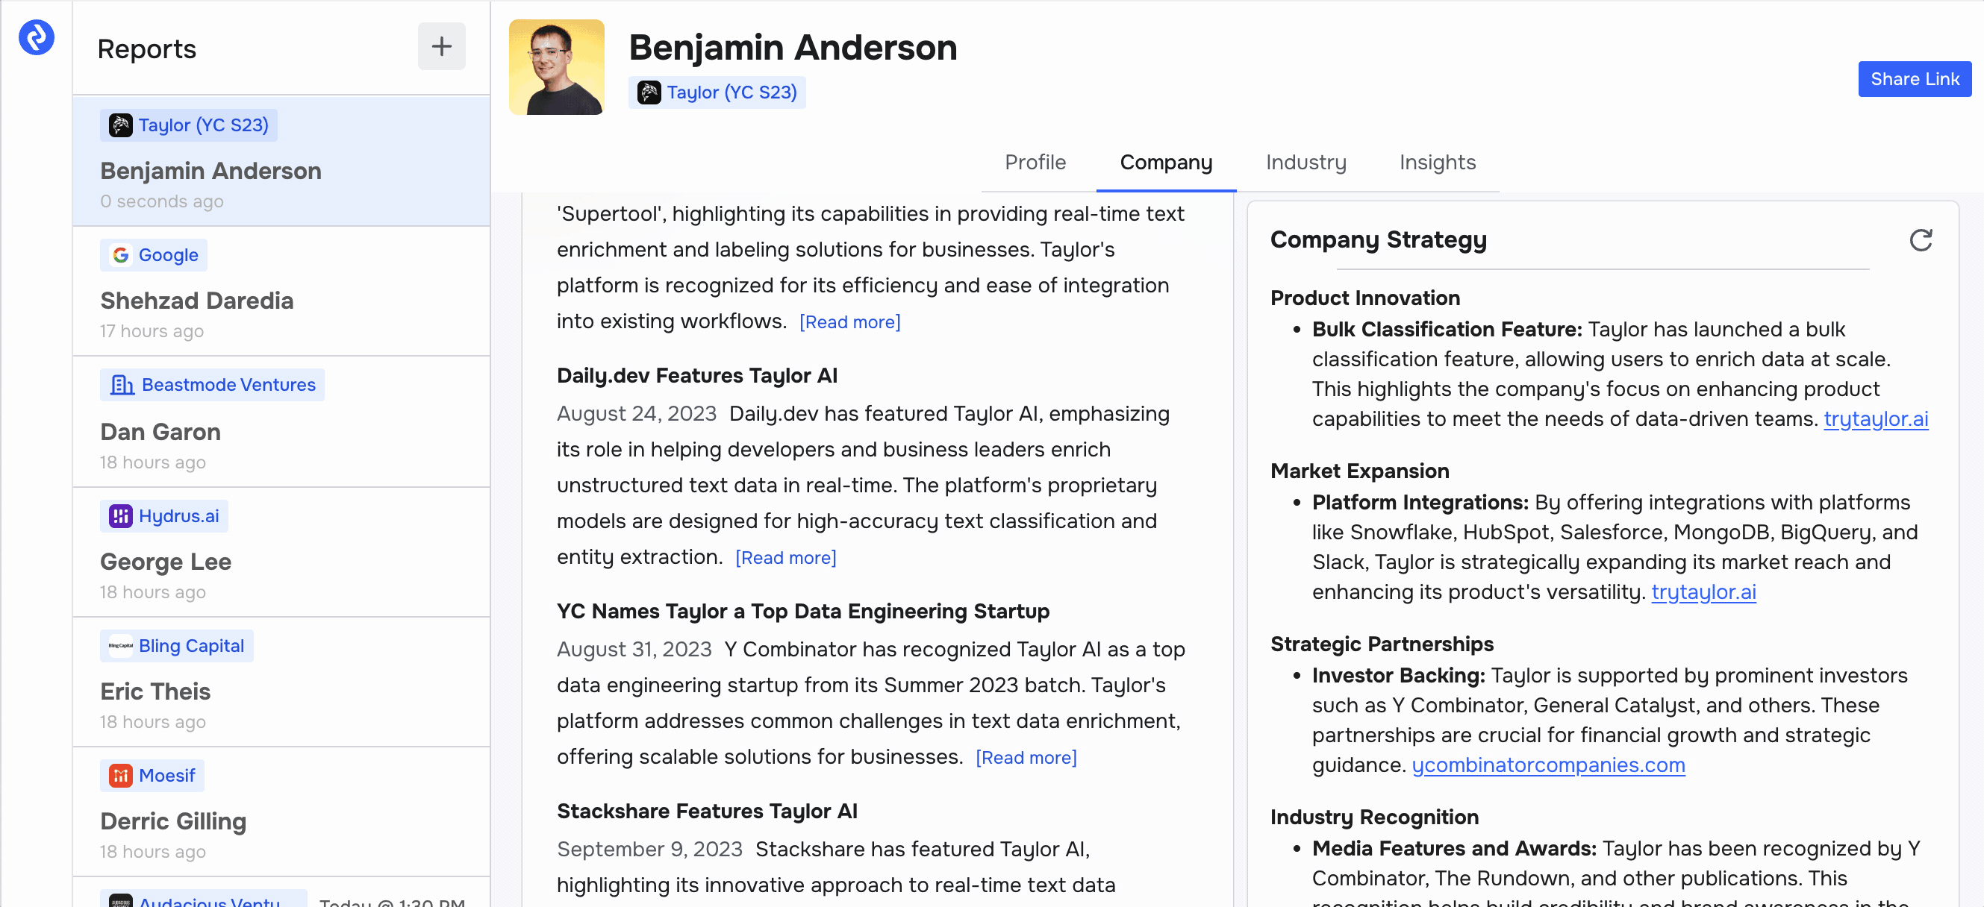
Task: Click Benjamin Anderson's profile photo
Action: [556, 67]
